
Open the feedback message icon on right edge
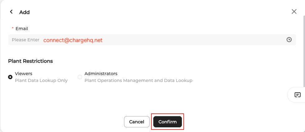298,95
